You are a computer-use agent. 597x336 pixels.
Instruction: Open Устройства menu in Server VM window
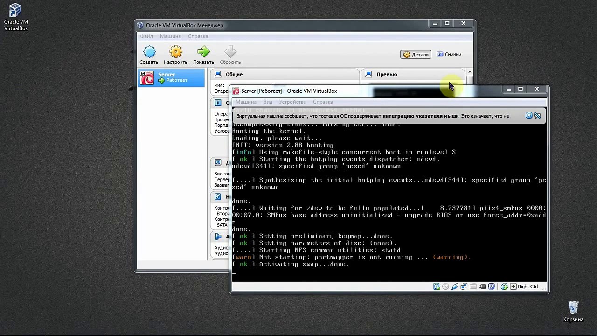point(292,102)
